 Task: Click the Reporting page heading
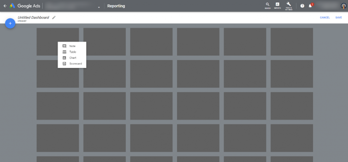pyautogui.click(x=116, y=6)
